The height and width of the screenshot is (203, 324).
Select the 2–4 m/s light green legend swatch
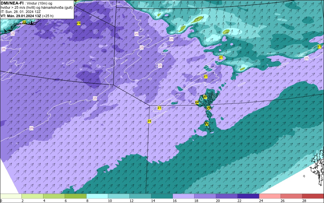tap(32, 196)
